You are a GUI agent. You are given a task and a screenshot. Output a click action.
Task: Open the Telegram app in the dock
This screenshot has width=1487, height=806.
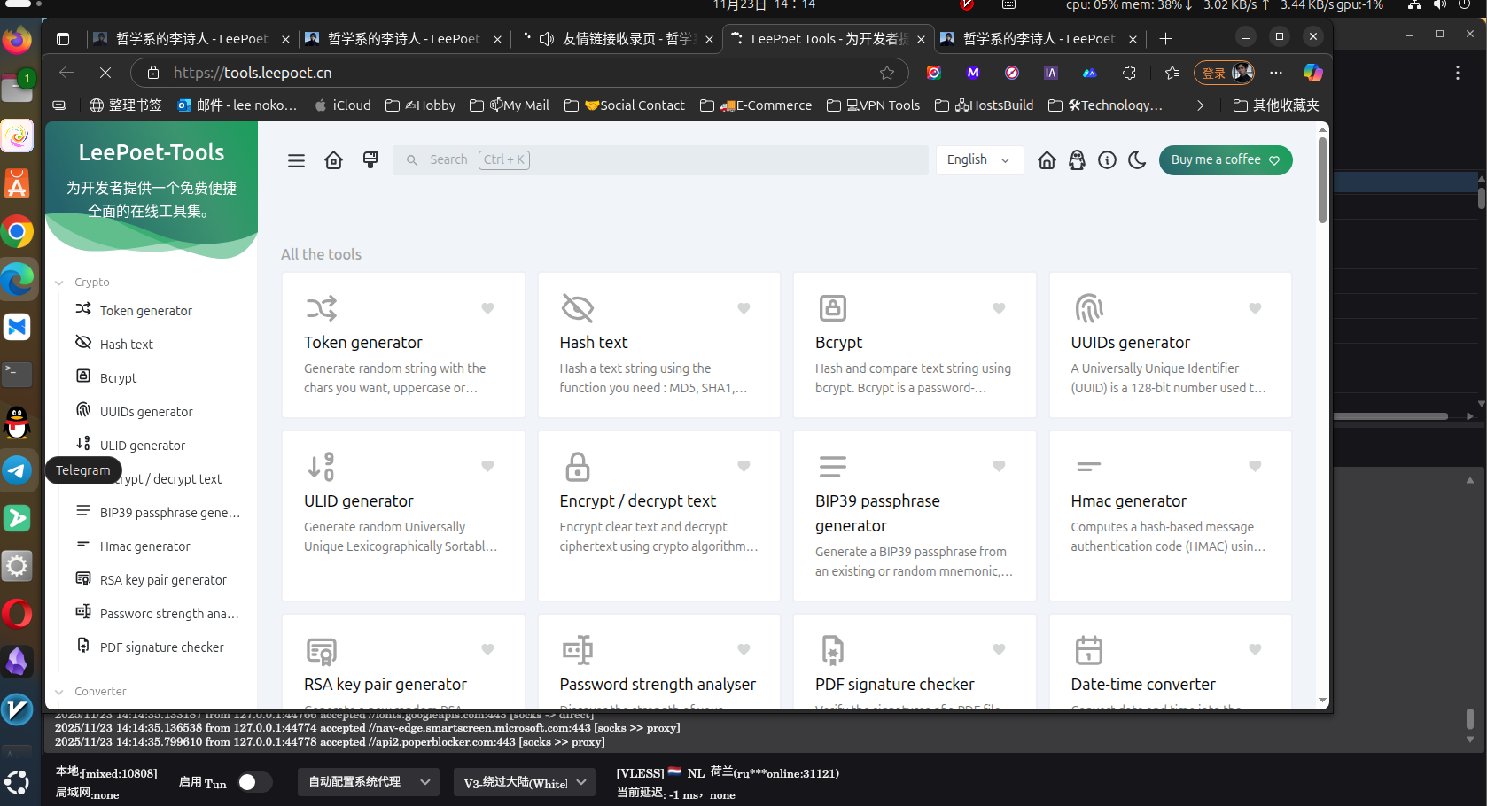click(17, 470)
